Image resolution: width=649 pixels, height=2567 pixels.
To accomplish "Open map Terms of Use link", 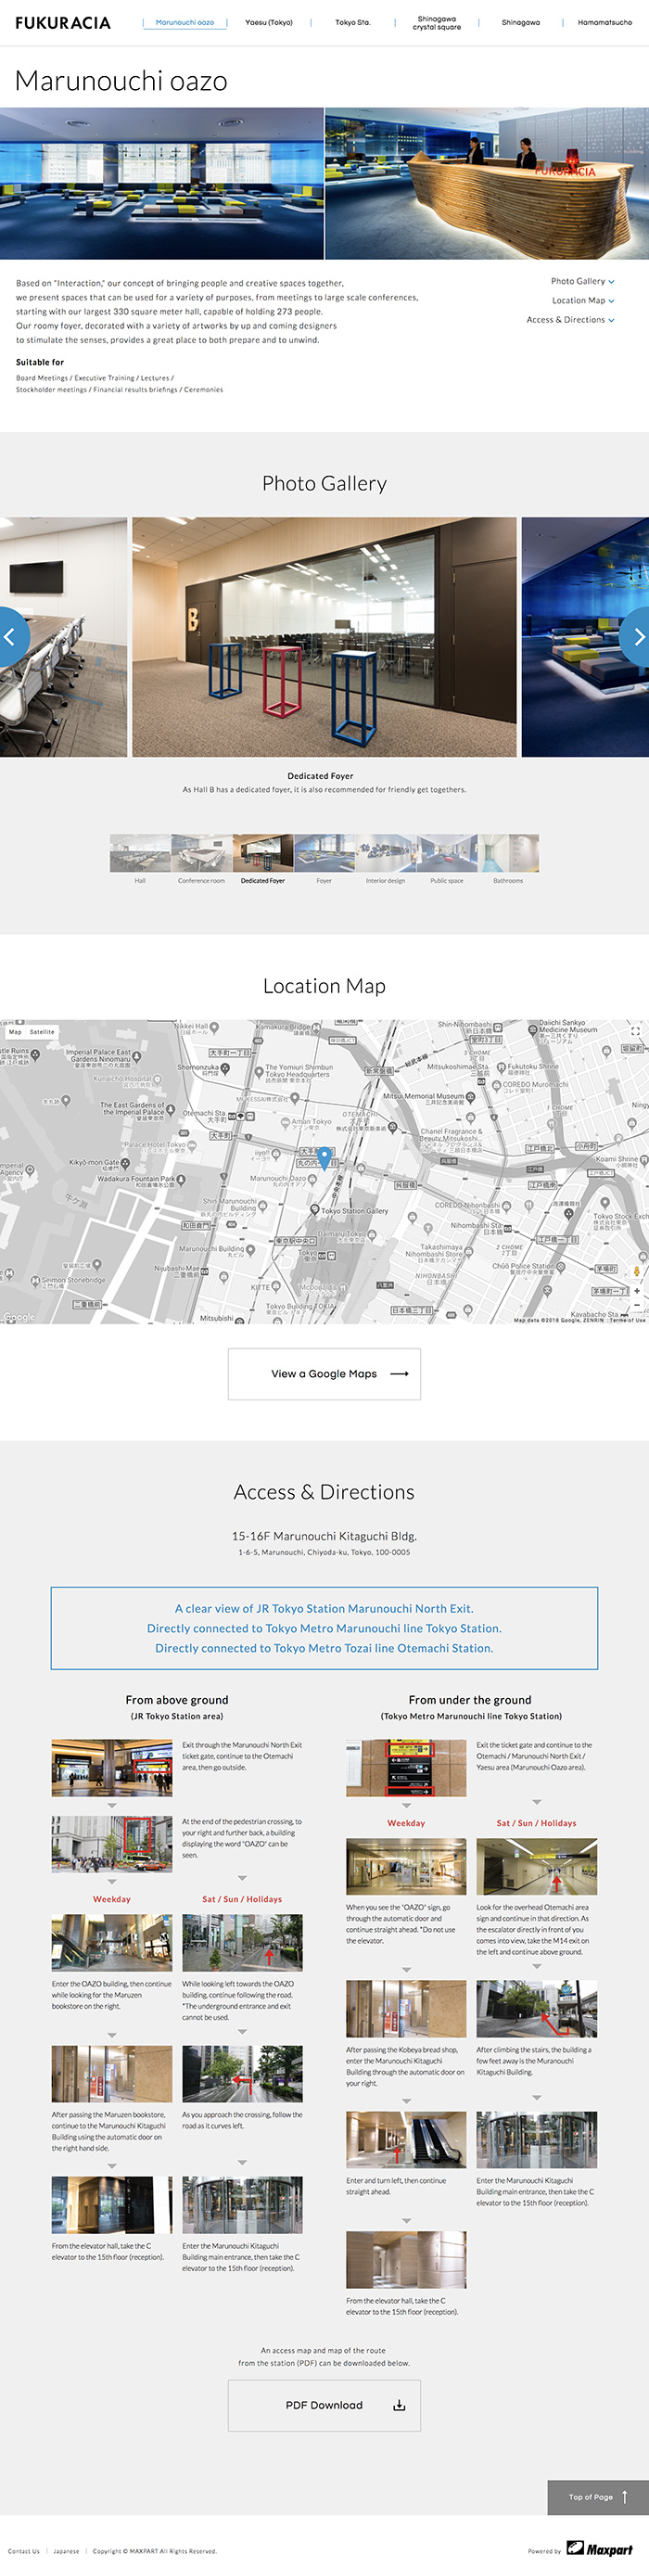I will tap(627, 1320).
